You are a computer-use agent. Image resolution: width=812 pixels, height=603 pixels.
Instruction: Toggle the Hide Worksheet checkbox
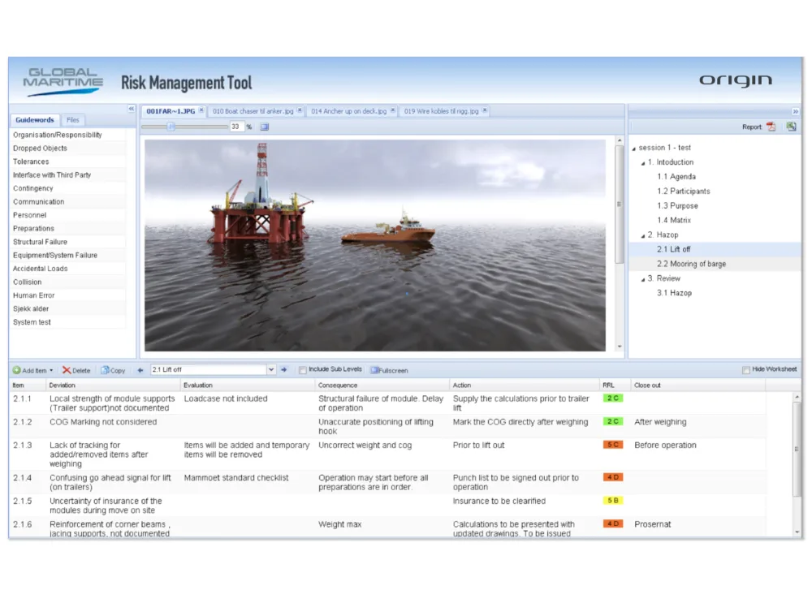(x=746, y=370)
